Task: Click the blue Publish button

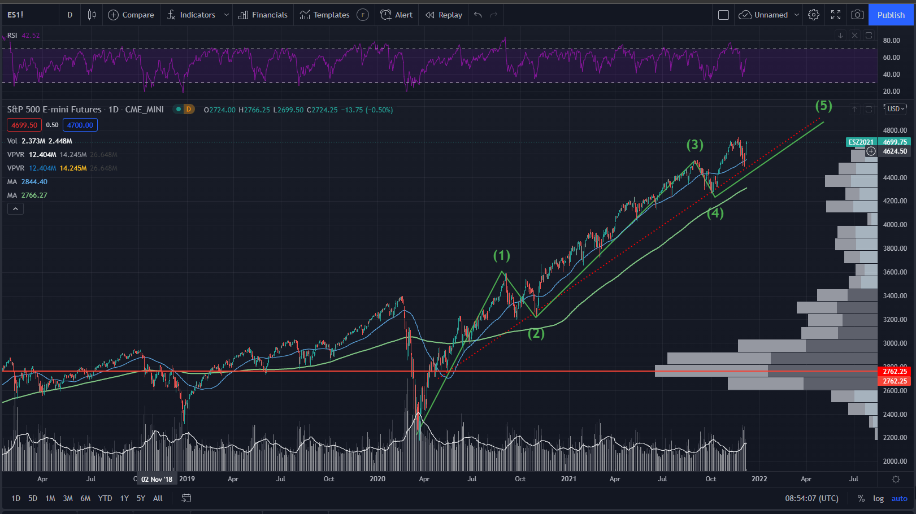Action: [891, 15]
